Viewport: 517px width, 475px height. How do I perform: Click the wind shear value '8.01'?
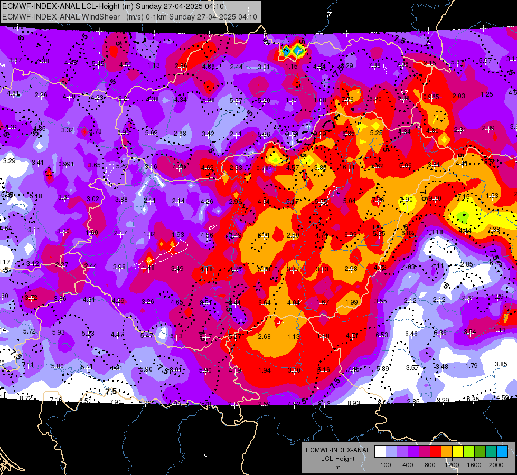176,370
